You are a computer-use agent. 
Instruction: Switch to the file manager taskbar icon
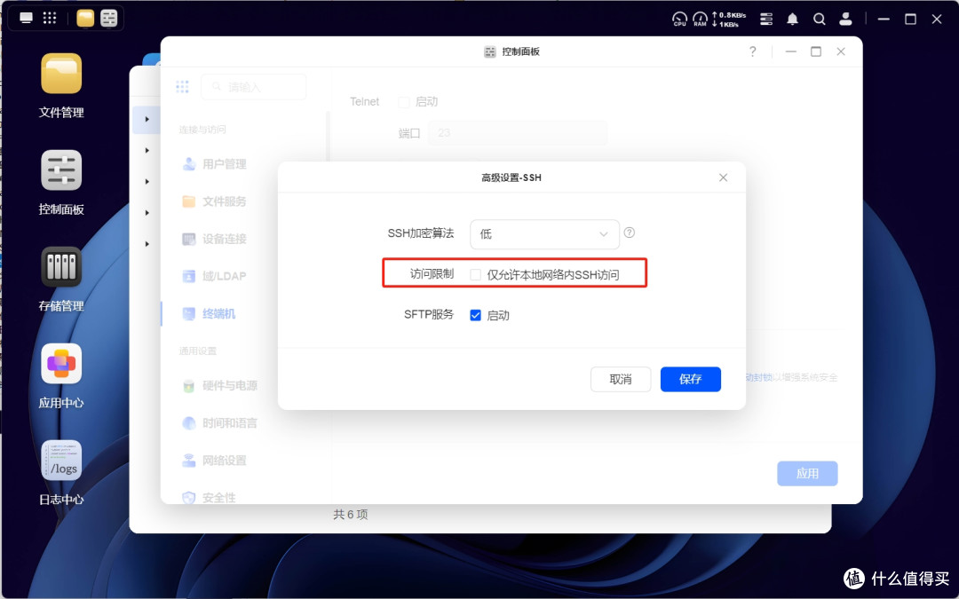coord(85,19)
